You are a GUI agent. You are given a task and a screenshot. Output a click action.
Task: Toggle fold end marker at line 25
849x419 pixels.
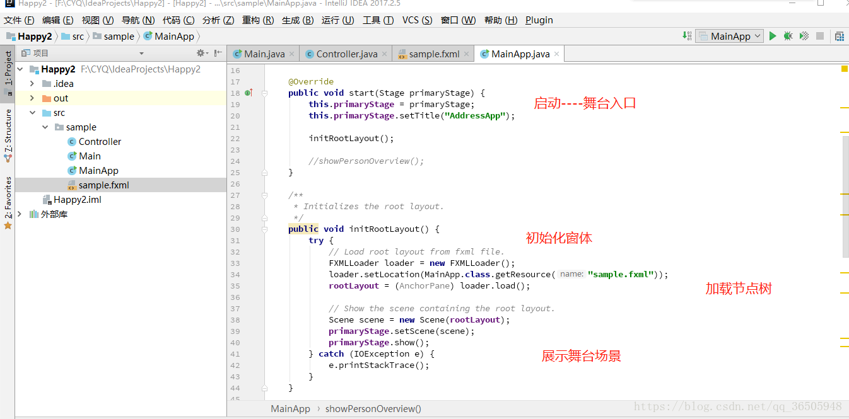pyautogui.click(x=265, y=172)
